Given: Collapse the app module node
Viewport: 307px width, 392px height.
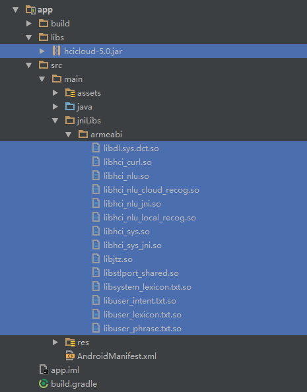Looking at the screenshot, I should point(15,10).
